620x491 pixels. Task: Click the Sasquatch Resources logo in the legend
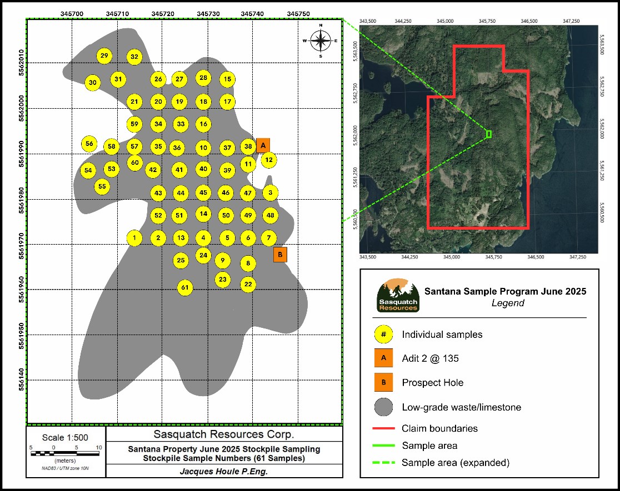(x=398, y=295)
